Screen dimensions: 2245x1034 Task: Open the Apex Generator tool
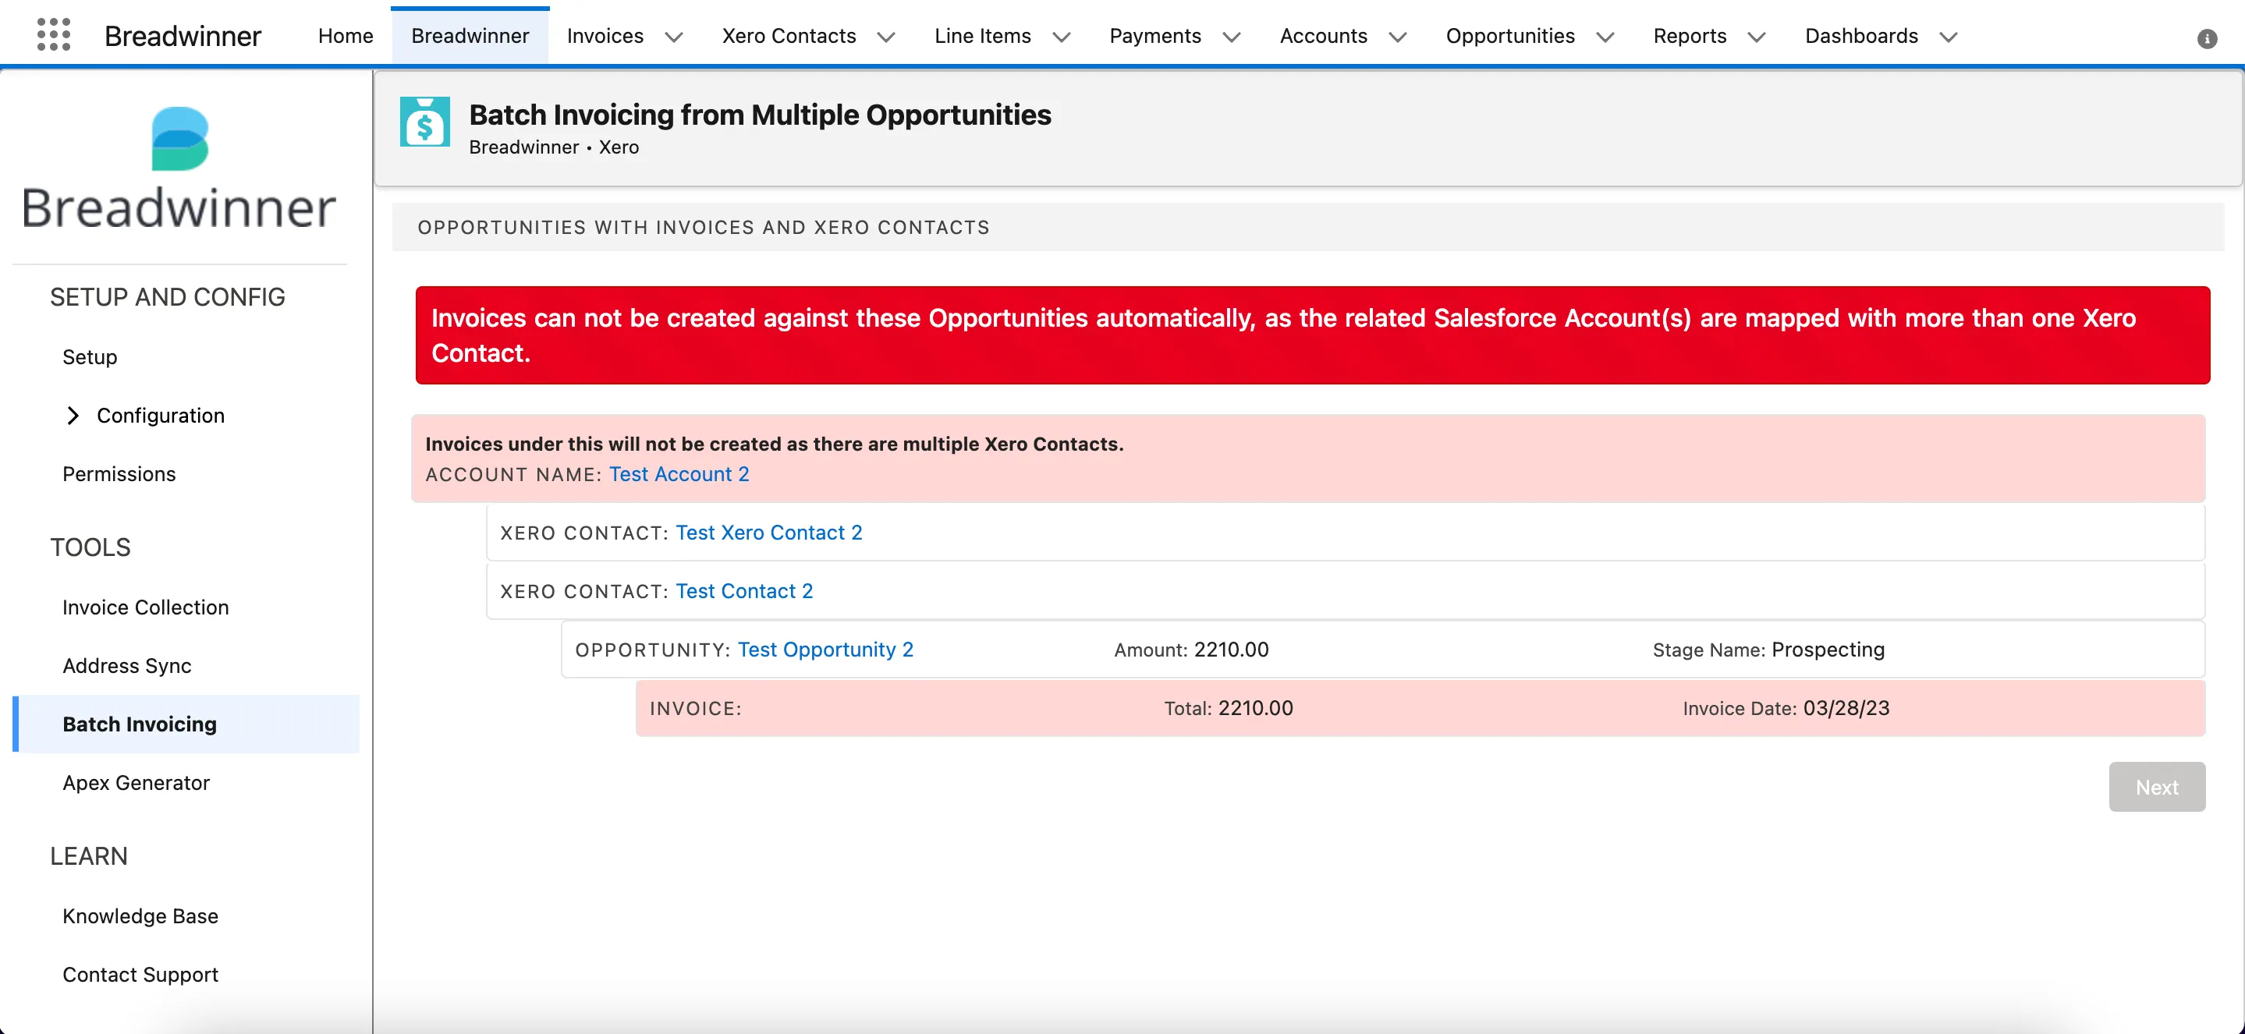(136, 782)
